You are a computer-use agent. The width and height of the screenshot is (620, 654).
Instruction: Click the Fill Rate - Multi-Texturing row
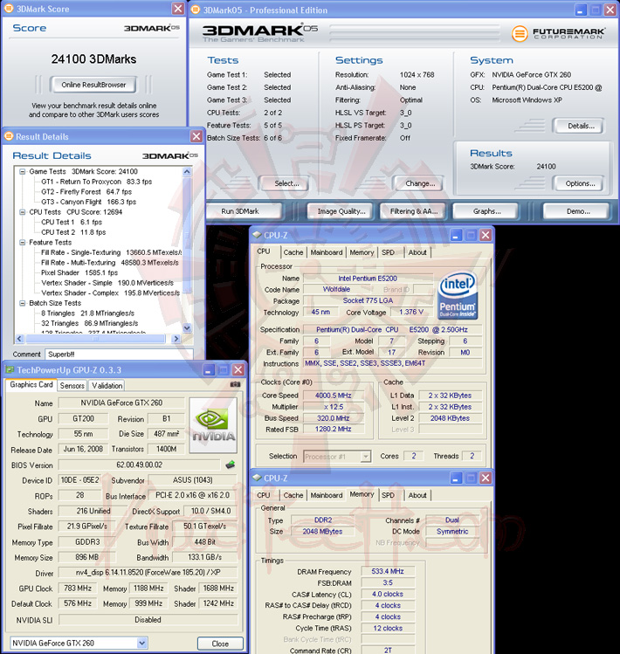pyautogui.click(x=110, y=263)
